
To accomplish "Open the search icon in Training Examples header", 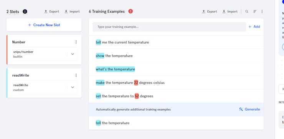I will [x=246, y=11].
